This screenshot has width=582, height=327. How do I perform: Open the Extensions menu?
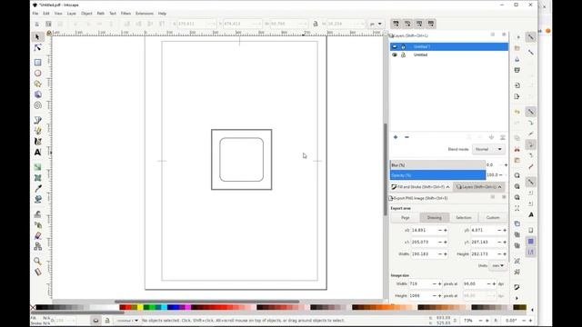145,14
